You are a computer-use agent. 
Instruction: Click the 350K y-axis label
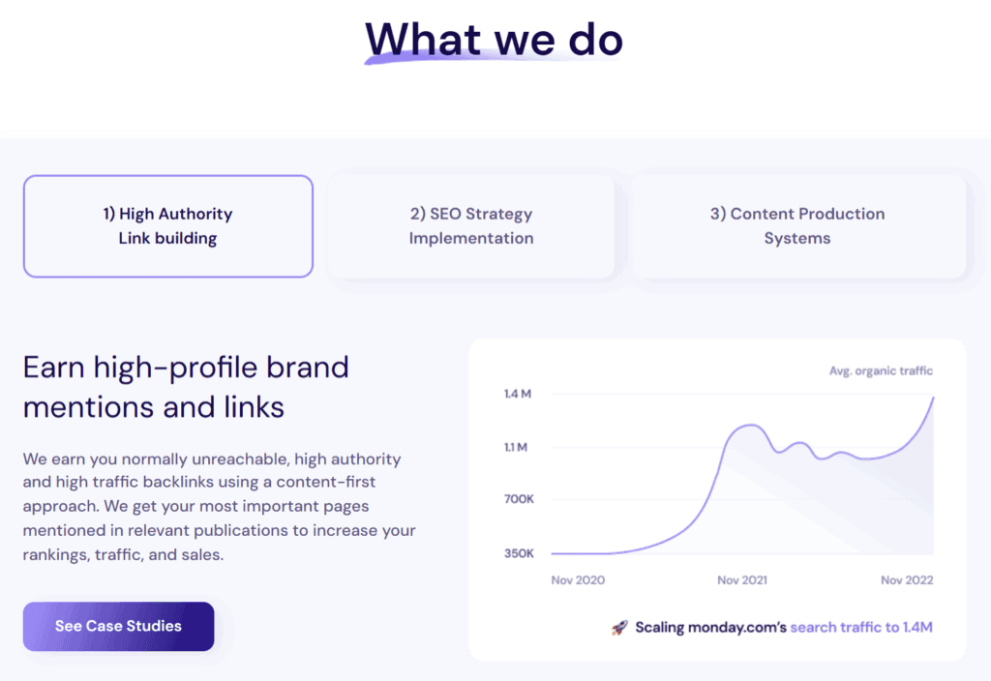pyautogui.click(x=519, y=553)
